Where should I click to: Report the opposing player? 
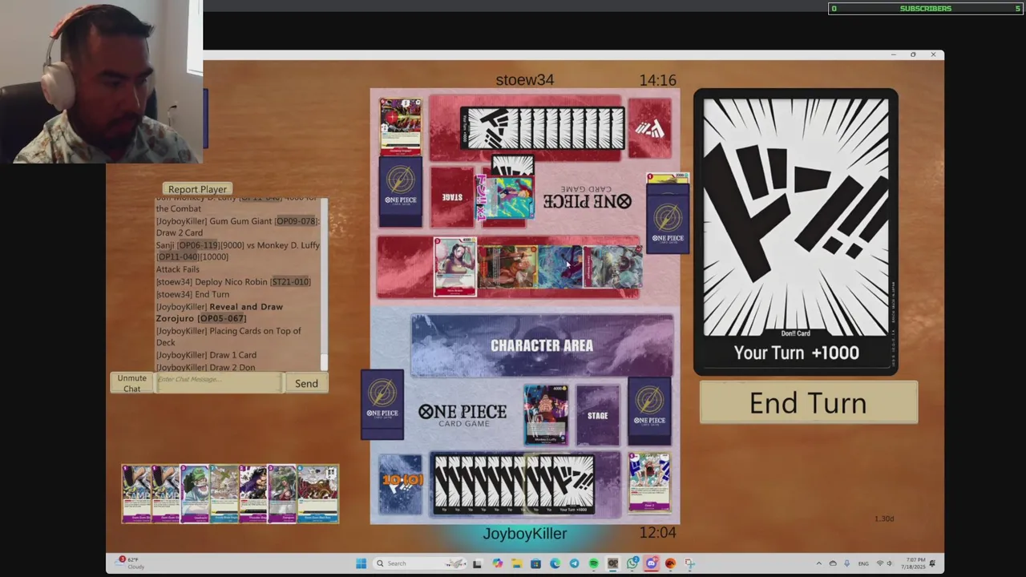tap(197, 189)
